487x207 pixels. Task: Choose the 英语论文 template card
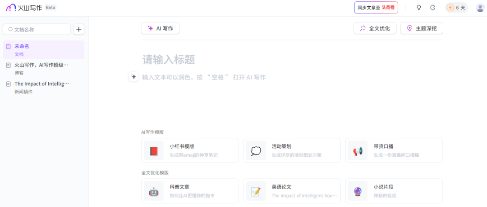[292, 191]
